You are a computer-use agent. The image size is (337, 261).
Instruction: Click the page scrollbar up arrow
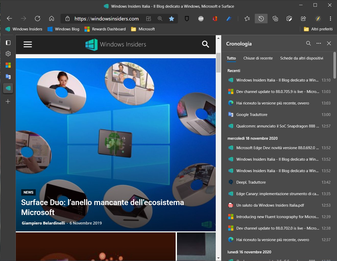(218, 38)
